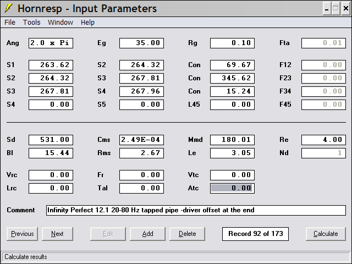This screenshot has height=264, width=352.
Task: Select the Ang field showing 2.0 x Pi
Action: [x=51, y=43]
